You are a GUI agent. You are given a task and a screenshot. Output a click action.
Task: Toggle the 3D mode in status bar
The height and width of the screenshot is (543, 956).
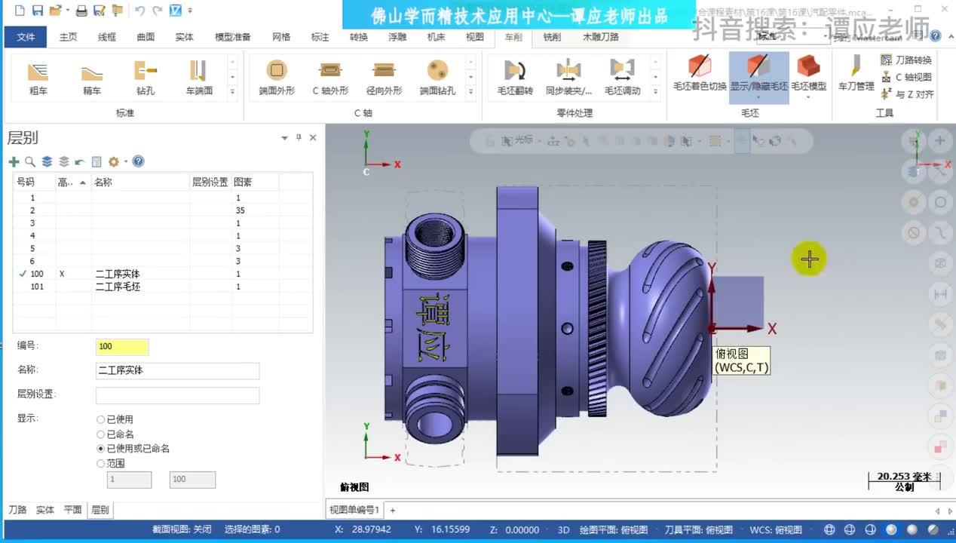563,529
